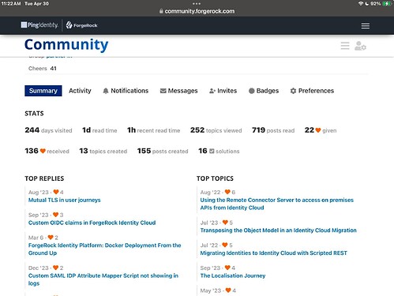Go to the Invites tab
Image resolution: width=394 pixels, height=296 pixels.
[x=223, y=91]
